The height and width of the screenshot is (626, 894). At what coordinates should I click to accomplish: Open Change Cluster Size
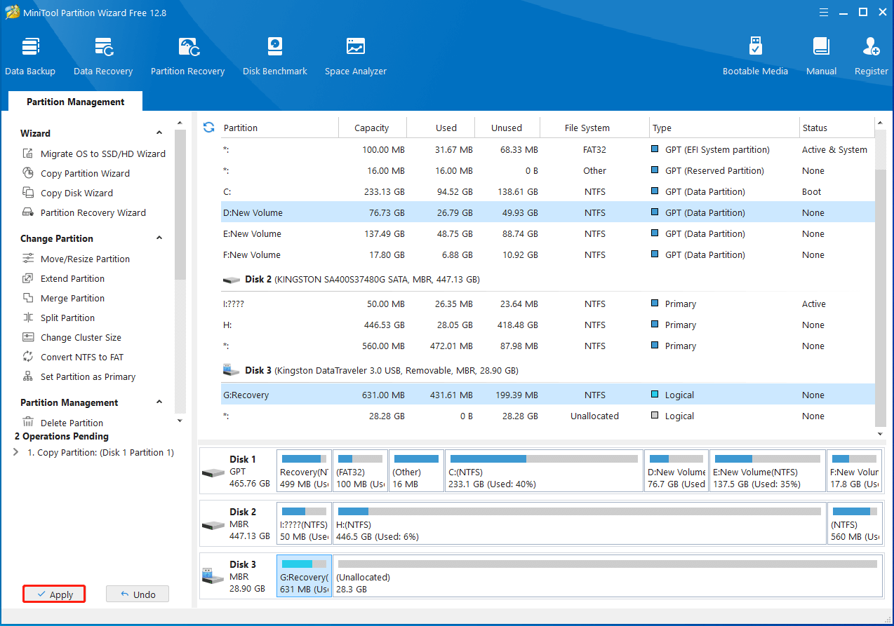[x=72, y=337]
